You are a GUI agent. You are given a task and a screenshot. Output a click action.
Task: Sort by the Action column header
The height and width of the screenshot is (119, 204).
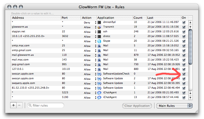[89, 18]
